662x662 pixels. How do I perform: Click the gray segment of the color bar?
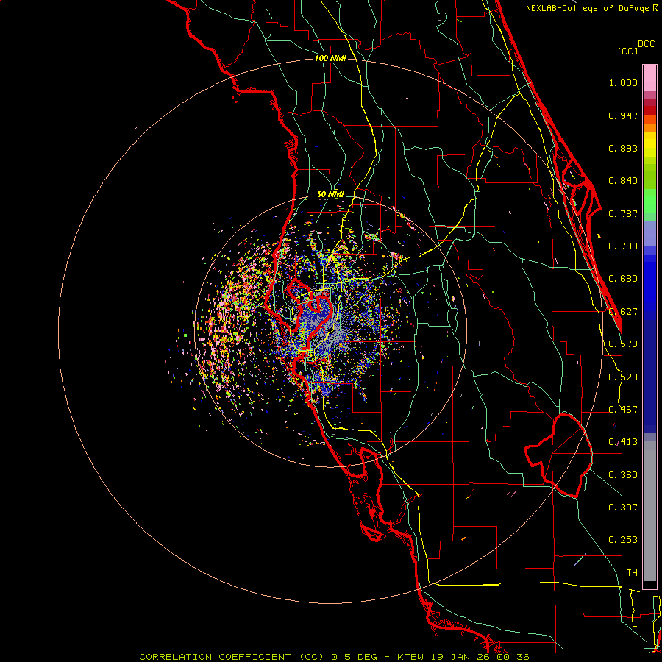[649, 511]
